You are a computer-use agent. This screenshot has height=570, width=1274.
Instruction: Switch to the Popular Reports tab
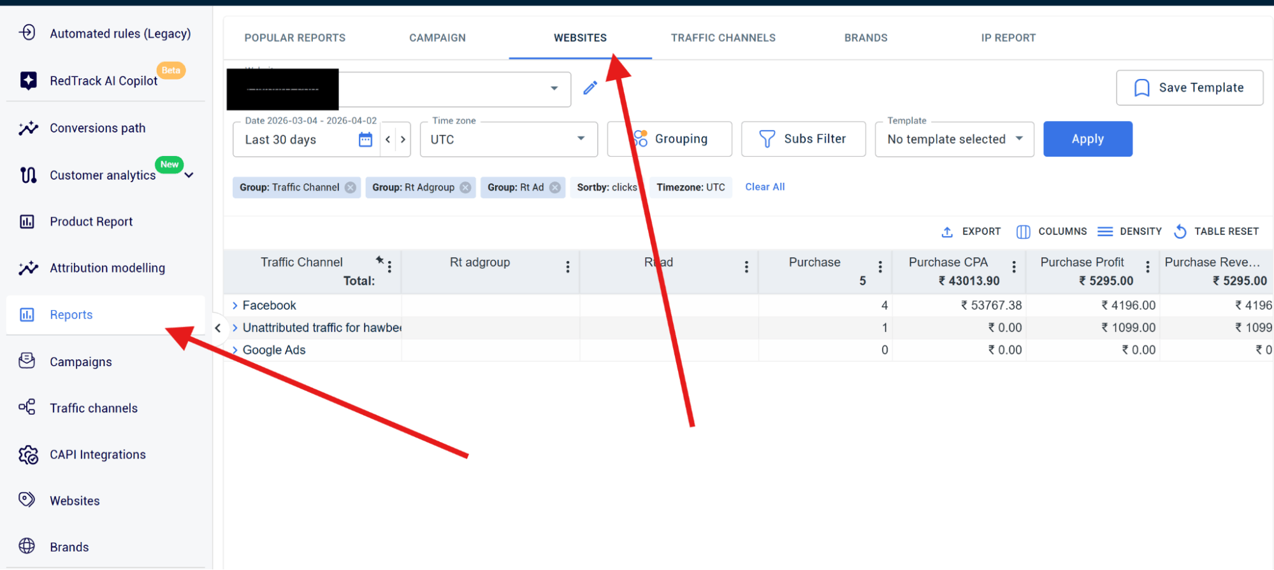coord(295,38)
